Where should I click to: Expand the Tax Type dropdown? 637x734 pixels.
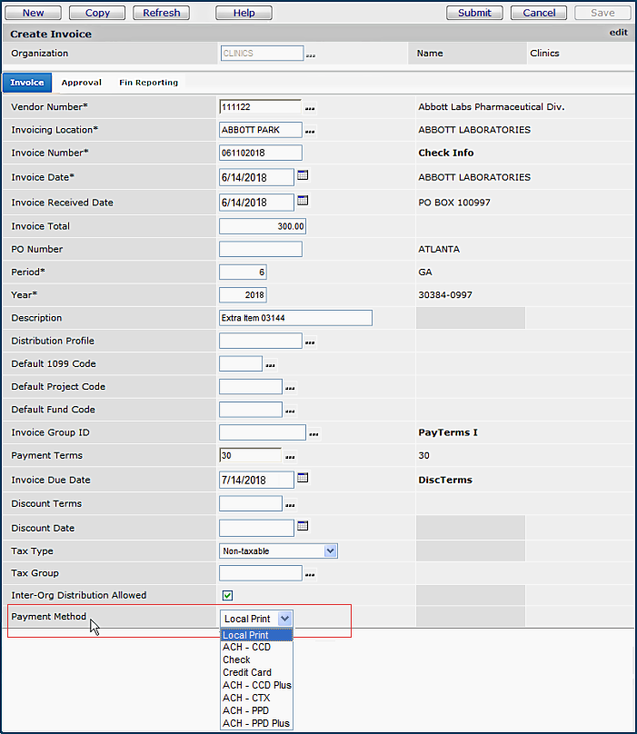click(330, 550)
